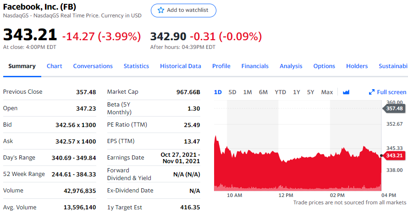Open the Financials tab
Viewport: 408px width, 213px height.
click(x=255, y=66)
